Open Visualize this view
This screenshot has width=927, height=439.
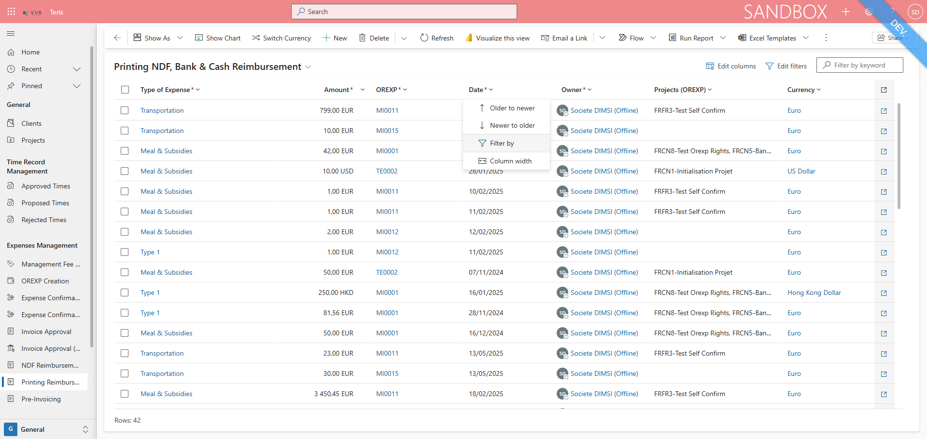497,38
